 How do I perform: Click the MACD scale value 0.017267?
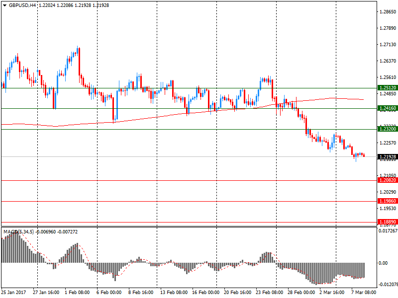(x=388, y=231)
